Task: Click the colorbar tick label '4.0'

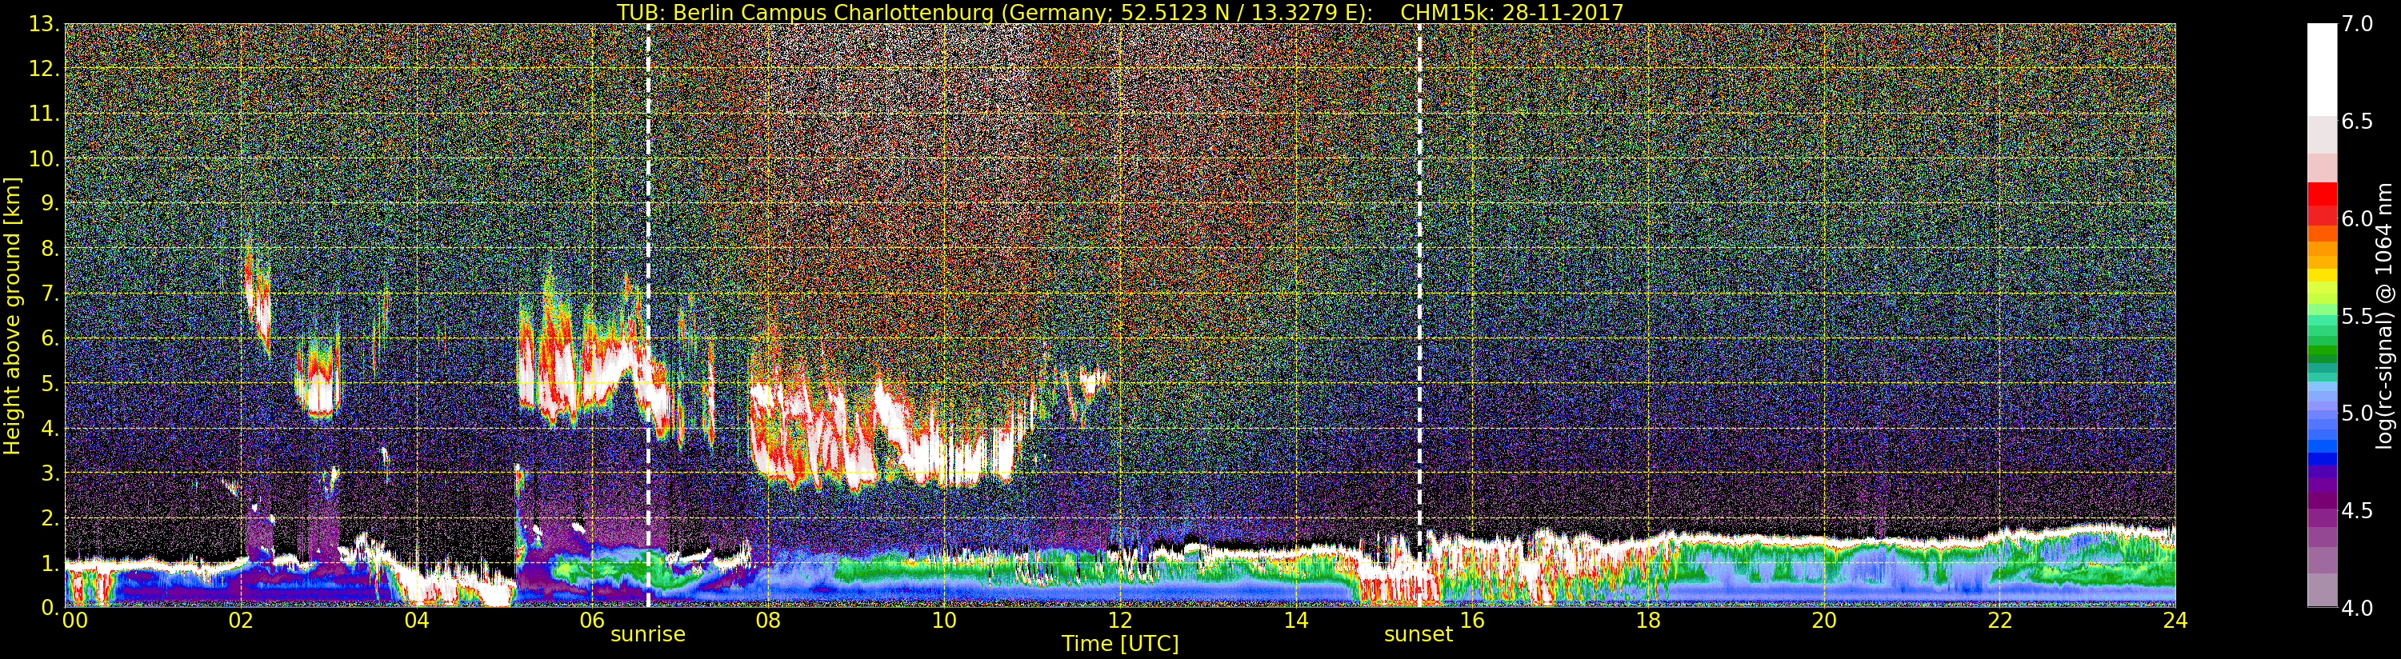Action: [2357, 607]
